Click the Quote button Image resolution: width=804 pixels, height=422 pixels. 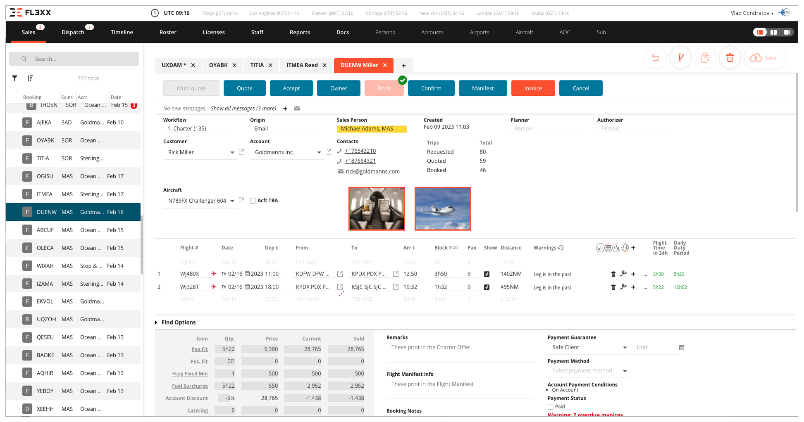click(x=245, y=88)
